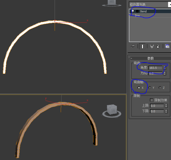Select Y bend axis radio button
Image resolution: width=171 pixels, height=160 pixels.
click(x=150, y=88)
